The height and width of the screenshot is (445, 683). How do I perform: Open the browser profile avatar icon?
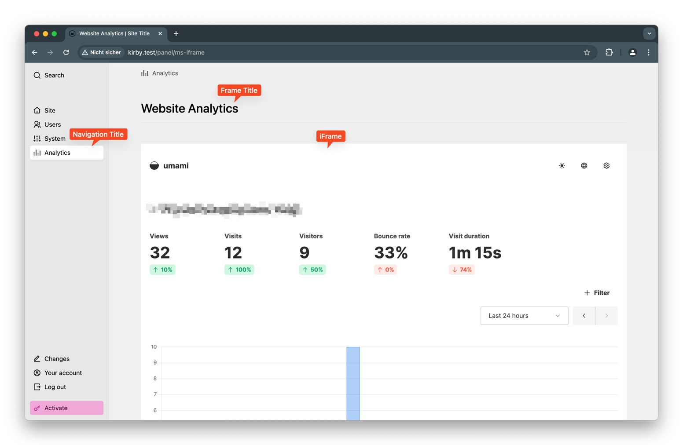click(632, 52)
